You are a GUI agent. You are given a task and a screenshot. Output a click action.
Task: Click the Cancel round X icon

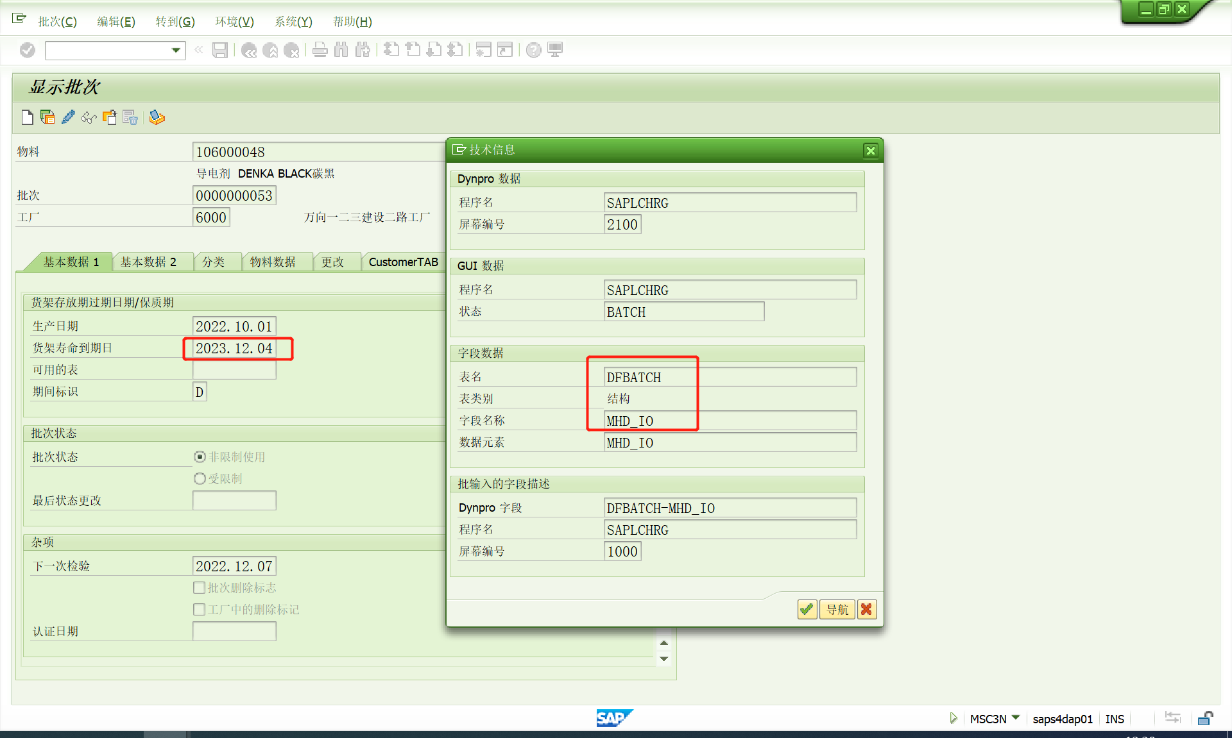click(291, 50)
